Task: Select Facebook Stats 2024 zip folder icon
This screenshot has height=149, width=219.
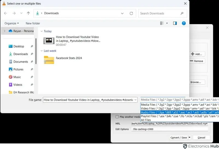Action: click(49, 60)
